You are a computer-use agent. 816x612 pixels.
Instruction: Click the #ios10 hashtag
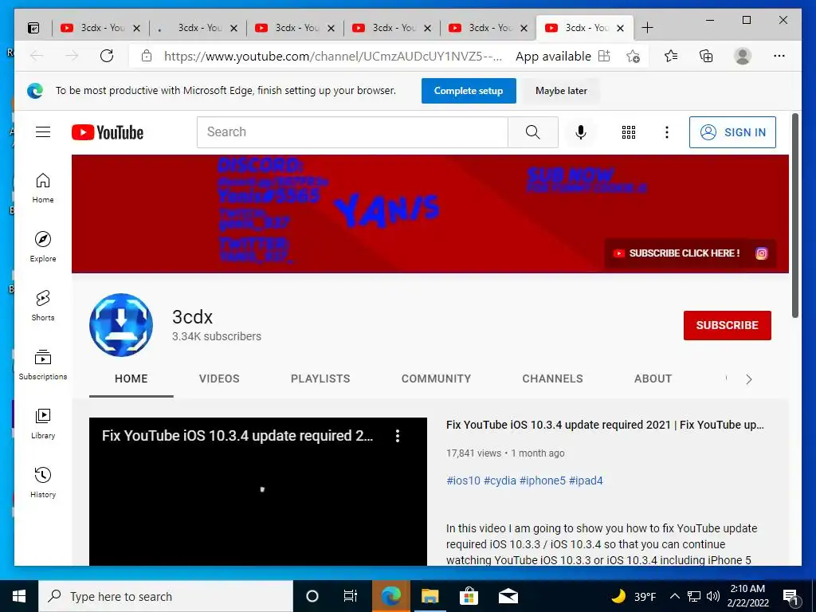(x=463, y=481)
